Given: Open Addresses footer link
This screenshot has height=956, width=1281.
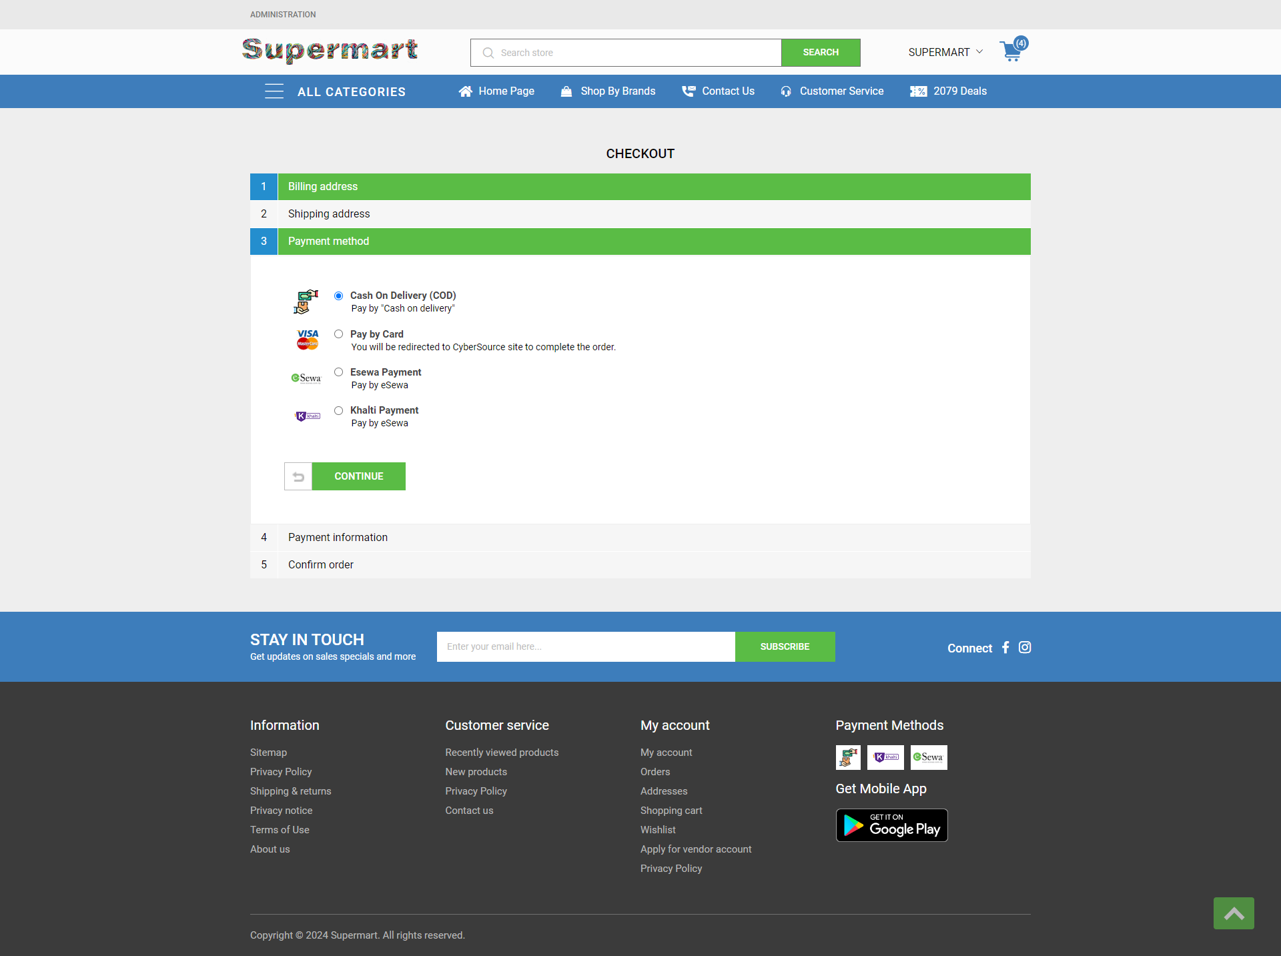Looking at the screenshot, I should [664, 791].
